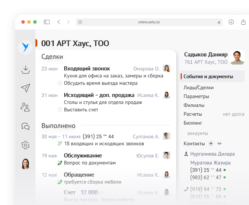Image resolution: width=249 pixels, height=205 pixels.
Task: Go to the Биллинг section
Action: [x=192, y=123]
